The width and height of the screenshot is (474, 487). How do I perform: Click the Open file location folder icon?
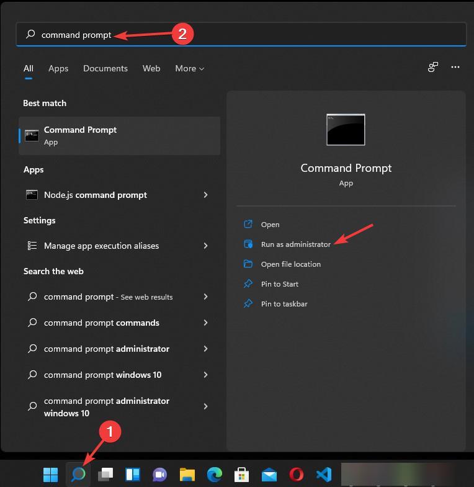[x=248, y=264]
